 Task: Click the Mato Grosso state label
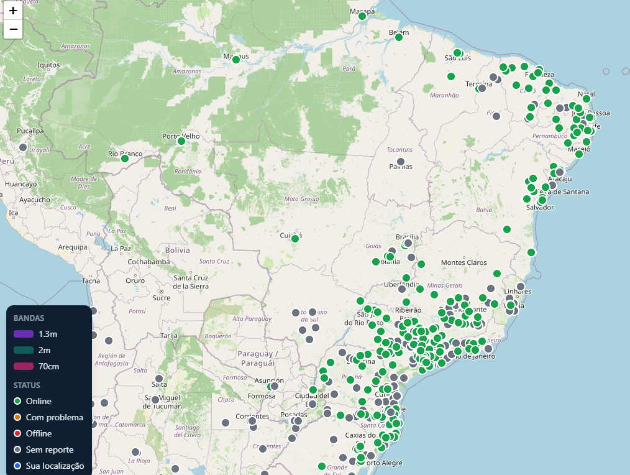[302, 199]
